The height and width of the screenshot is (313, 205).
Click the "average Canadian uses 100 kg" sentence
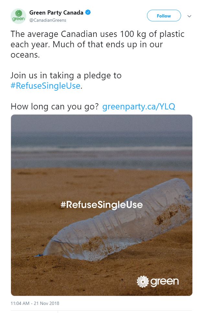[97, 34]
